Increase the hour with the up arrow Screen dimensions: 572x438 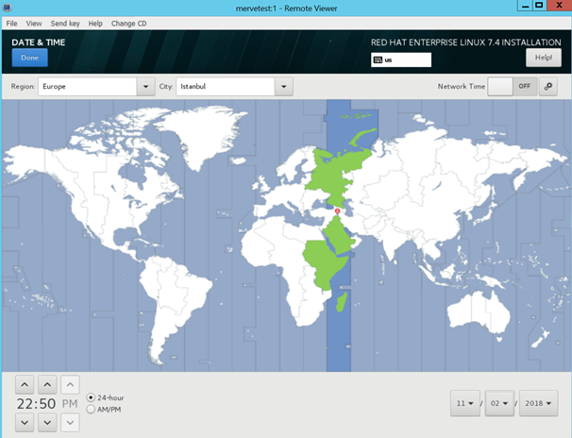point(25,384)
